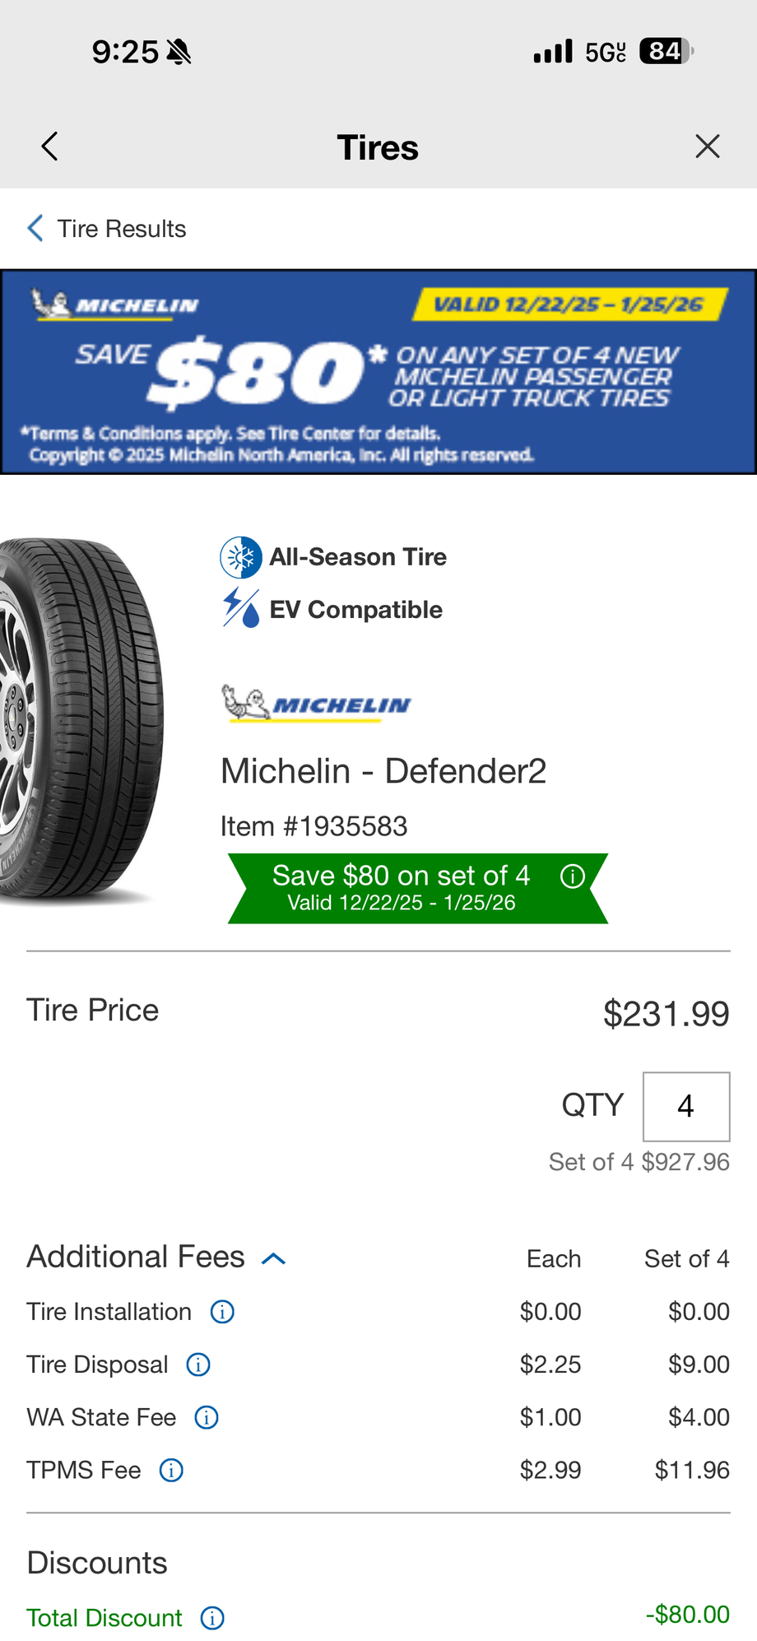Collapse the Additional Fees section
757x1641 pixels.
point(273,1258)
